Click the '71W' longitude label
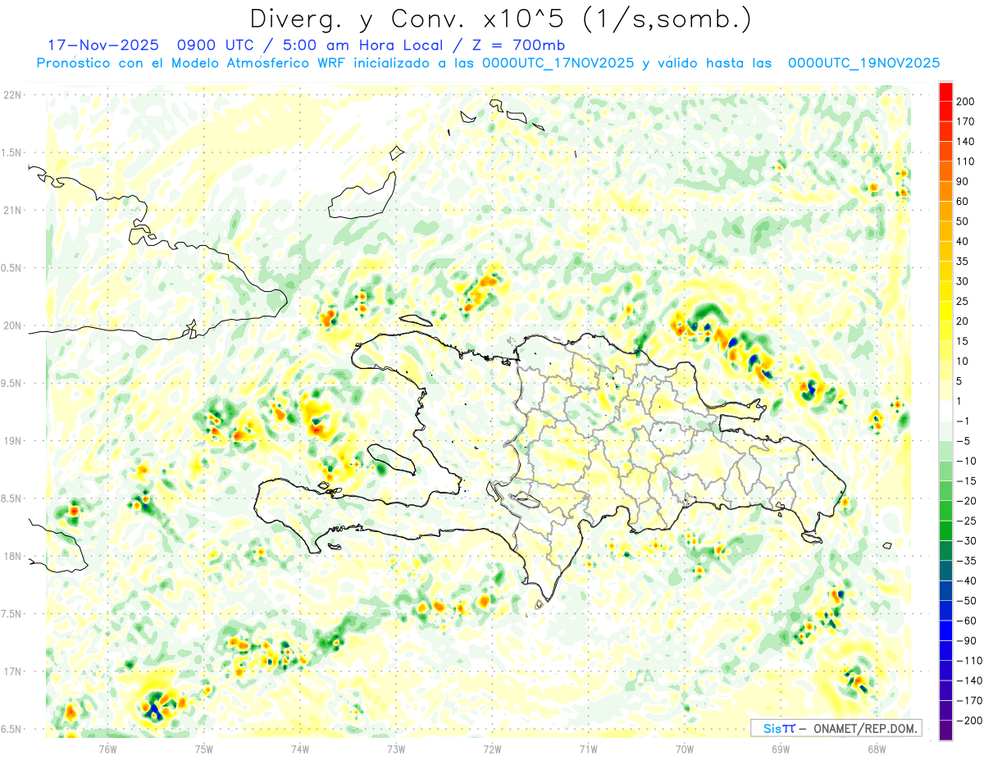The image size is (984, 760). pos(588,748)
